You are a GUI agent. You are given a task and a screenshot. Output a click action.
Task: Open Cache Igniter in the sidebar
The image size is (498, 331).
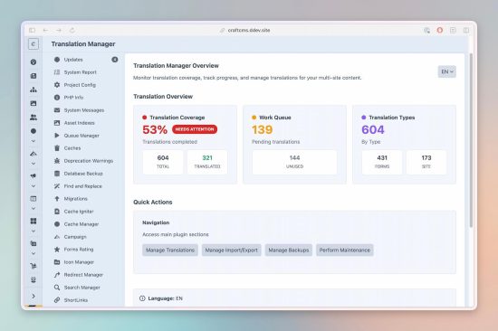point(79,212)
